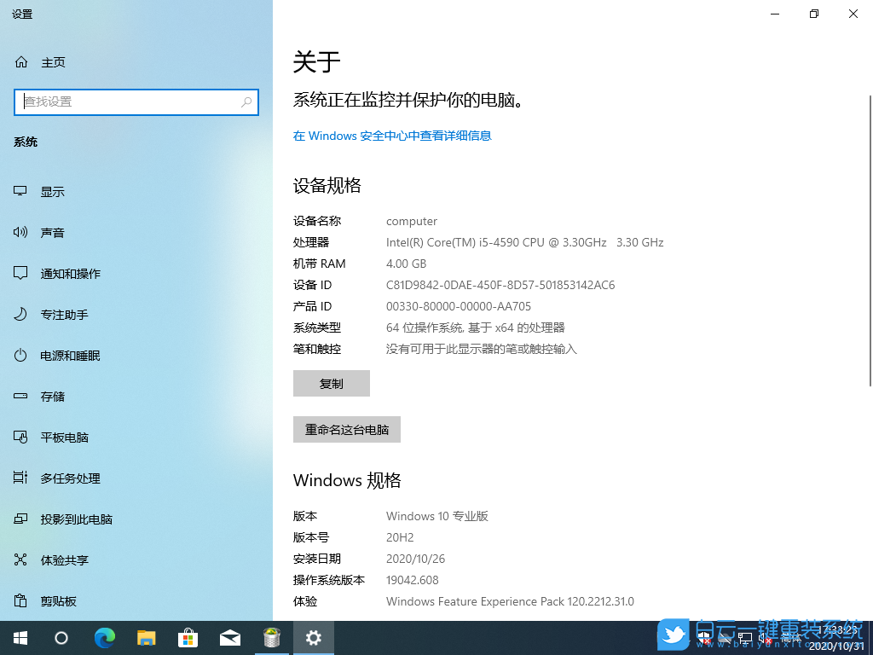Click 重命名这台电脑 button
873x655 pixels.
click(x=346, y=429)
